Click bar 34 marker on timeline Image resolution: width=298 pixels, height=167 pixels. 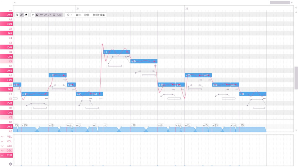point(78,9)
